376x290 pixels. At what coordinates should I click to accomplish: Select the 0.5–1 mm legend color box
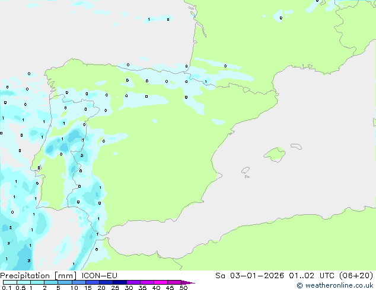(x=24, y=282)
